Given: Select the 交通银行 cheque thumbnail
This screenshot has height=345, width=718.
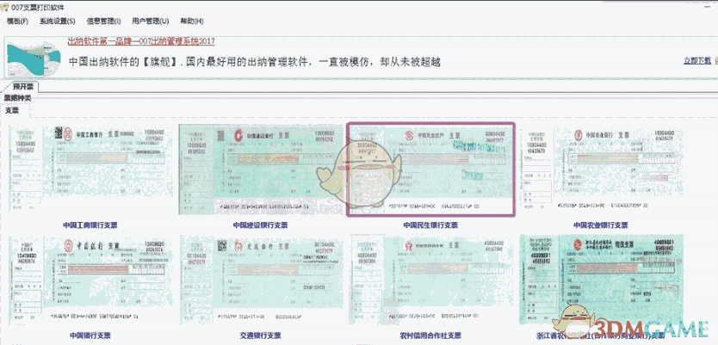Looking at the screenshot, I should (261, 280).
